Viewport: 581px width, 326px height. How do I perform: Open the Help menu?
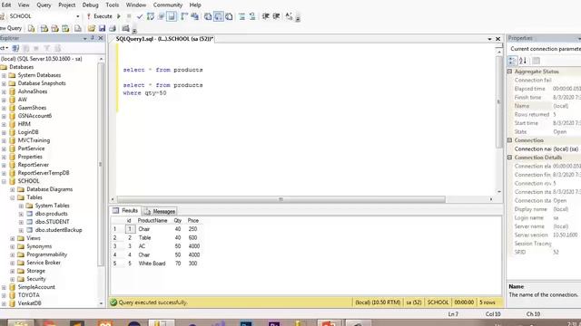tap(195, 5)
